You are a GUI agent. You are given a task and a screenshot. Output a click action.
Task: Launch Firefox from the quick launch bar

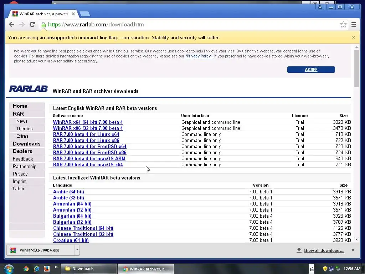[x=47, y=269]
